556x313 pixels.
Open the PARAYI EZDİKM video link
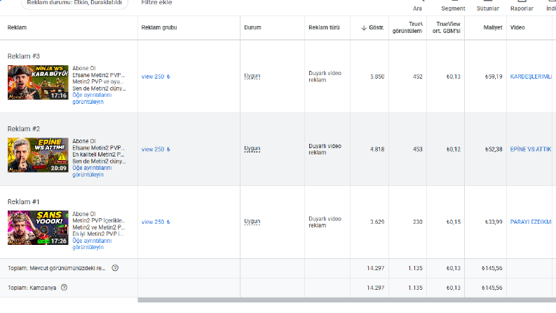[x=531, y=222]
